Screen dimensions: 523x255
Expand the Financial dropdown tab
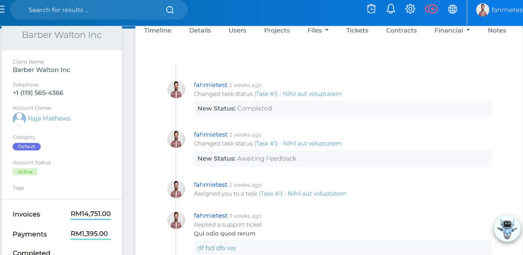click(x=452, y=30)
